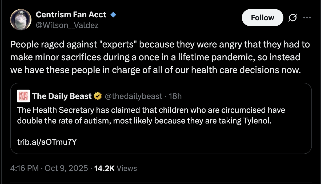The image size is (321, 184).
Task: Select The Daily Beast account name
Action: point(62,96)
